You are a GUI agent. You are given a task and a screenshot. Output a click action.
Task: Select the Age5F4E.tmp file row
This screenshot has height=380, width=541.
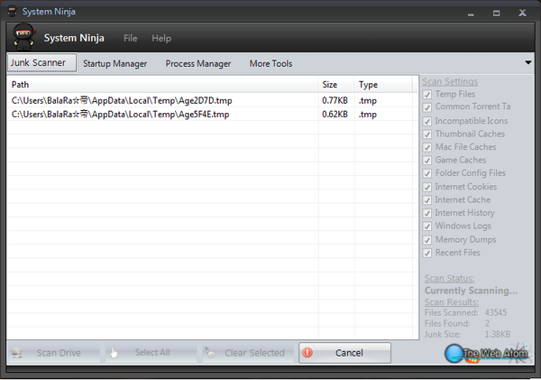[212, 115]
